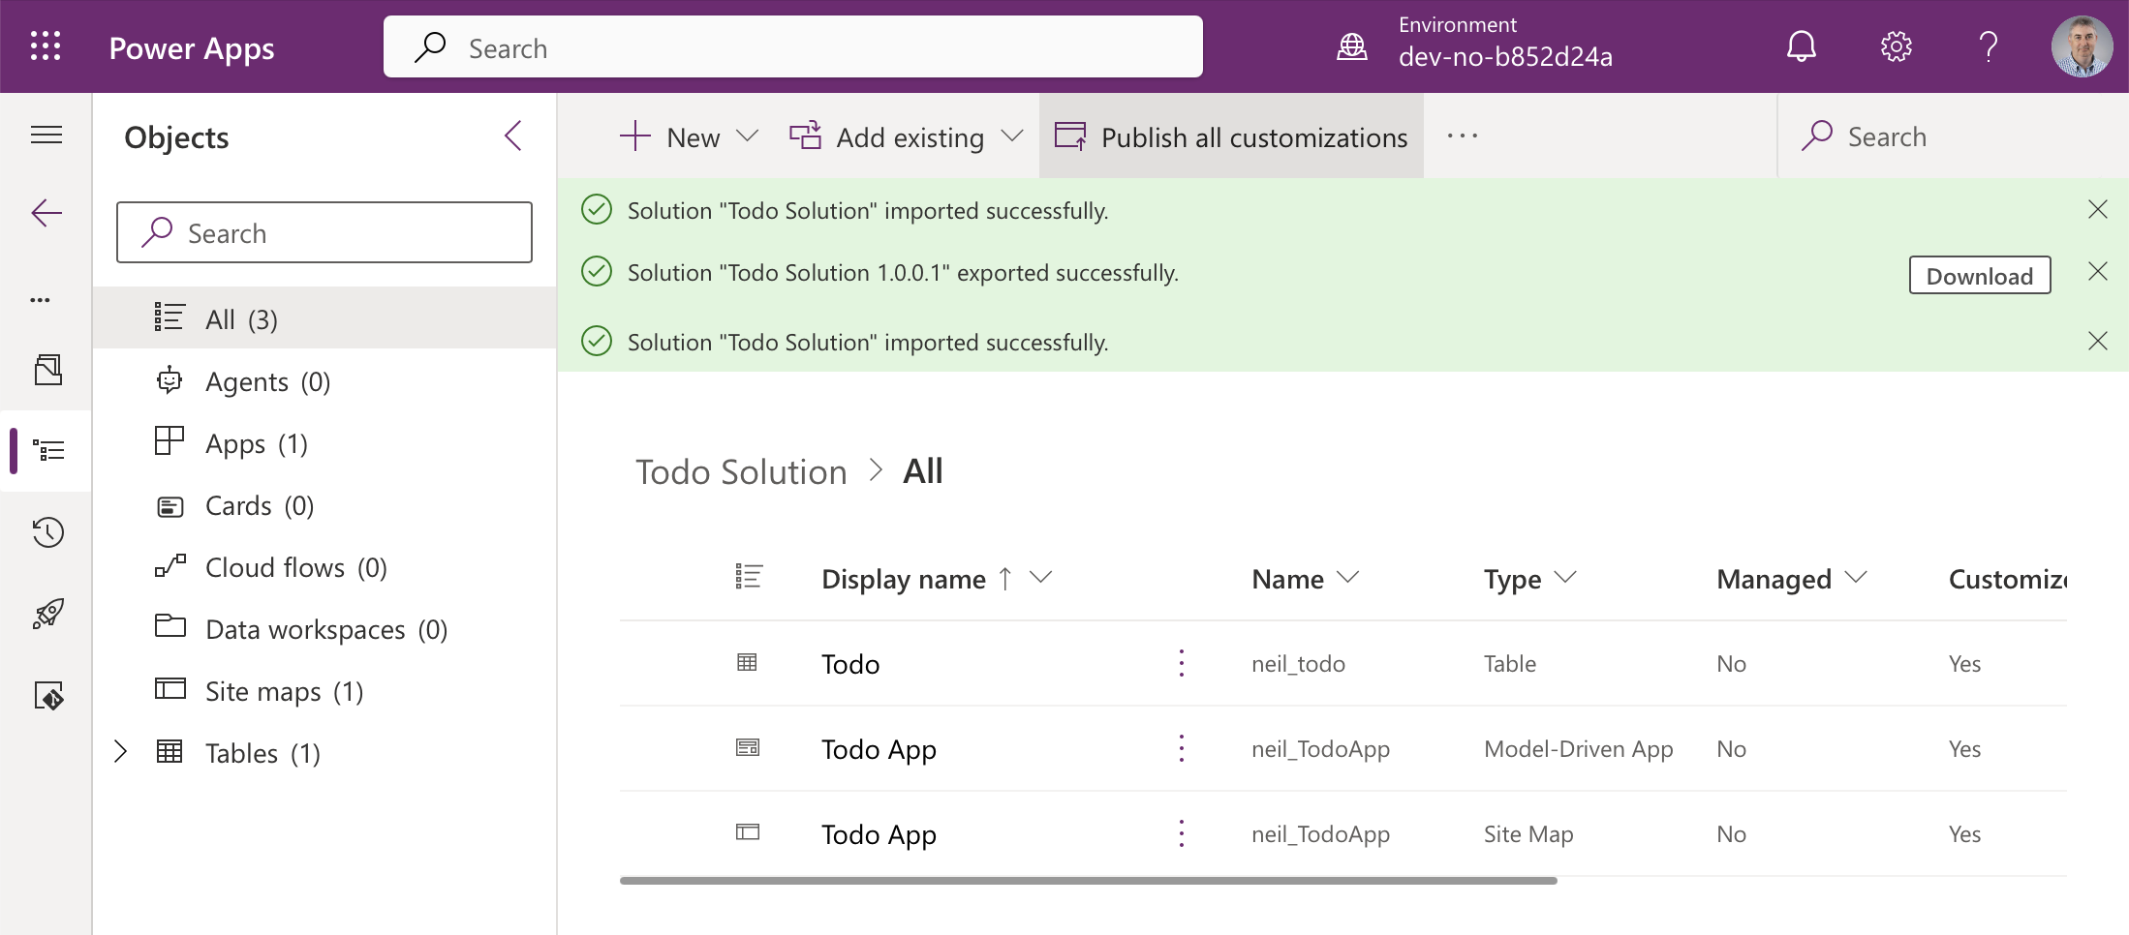Image resolution: width=2129 pixels, height=935 pixels.
Task: Select the Objects list icon in rail
Action: pyautogui.click(x=48, y=450)
